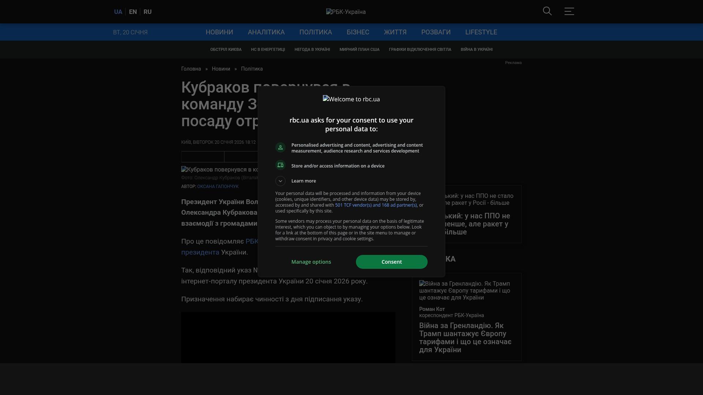This screenshot has height=395, width=703.
Task: Switch language to EN
Action: point(133,12)
